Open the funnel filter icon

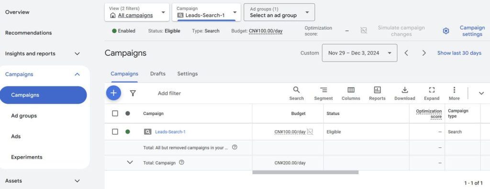pyautogui.click(x=133, y=93)
